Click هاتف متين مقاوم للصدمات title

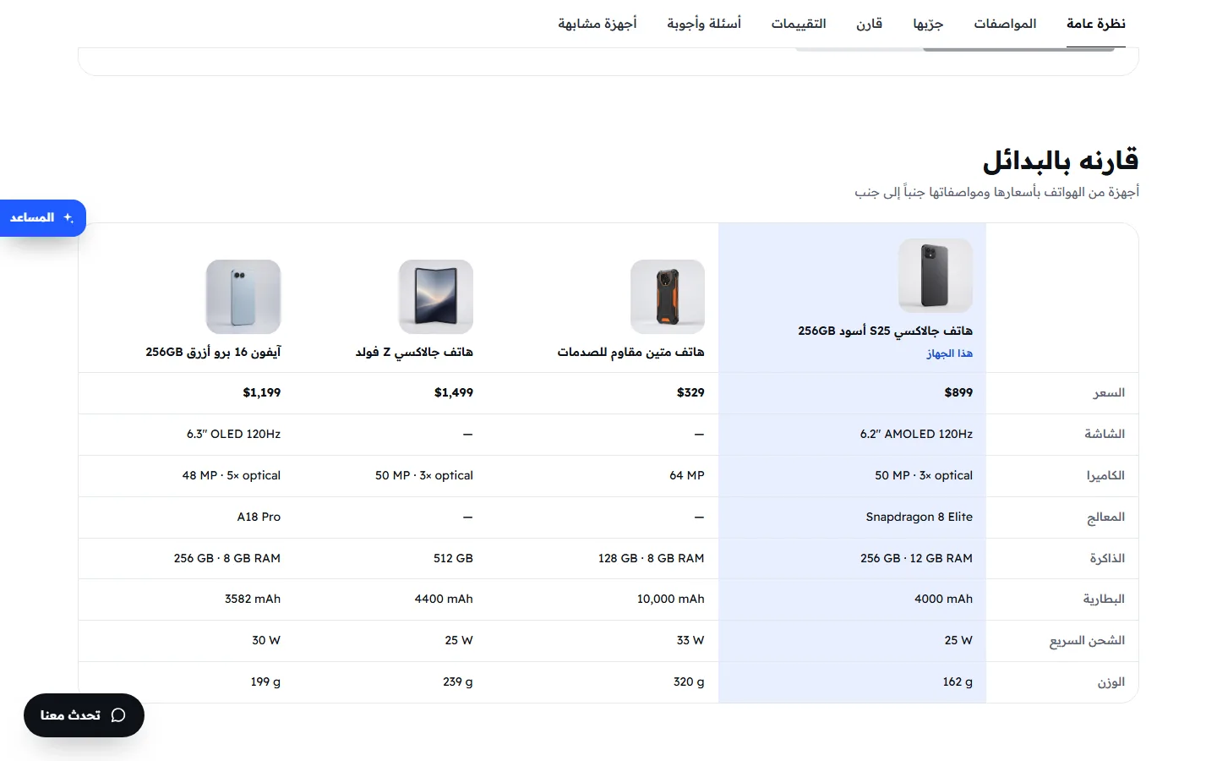pos(630,352)
